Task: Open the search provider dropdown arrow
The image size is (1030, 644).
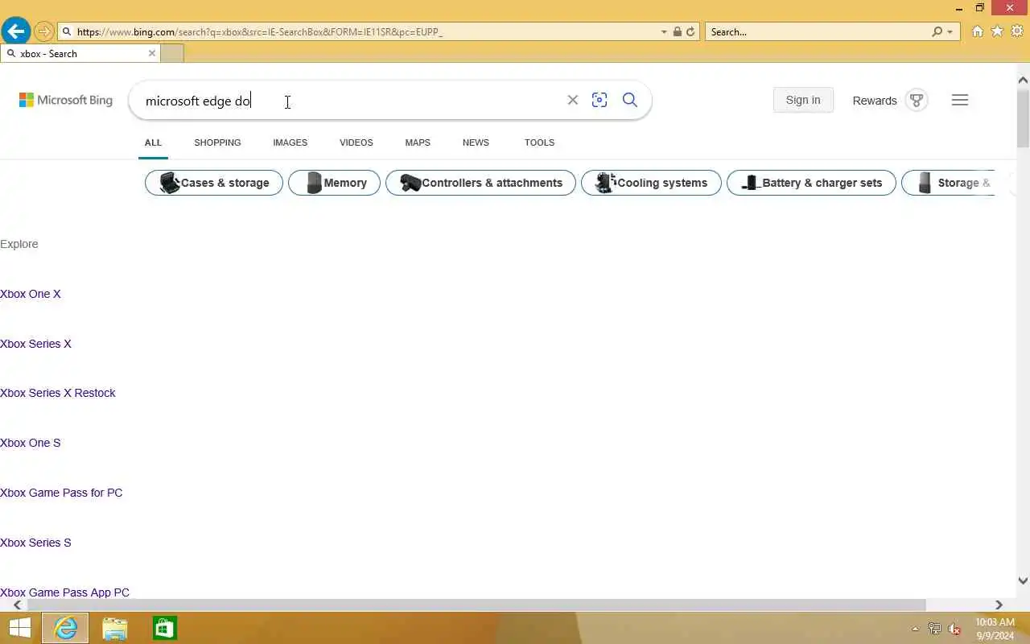Action: (x=950, y=32)
